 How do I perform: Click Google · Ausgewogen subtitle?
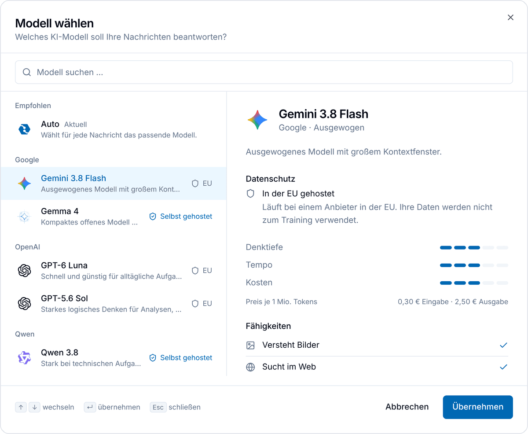322,128
